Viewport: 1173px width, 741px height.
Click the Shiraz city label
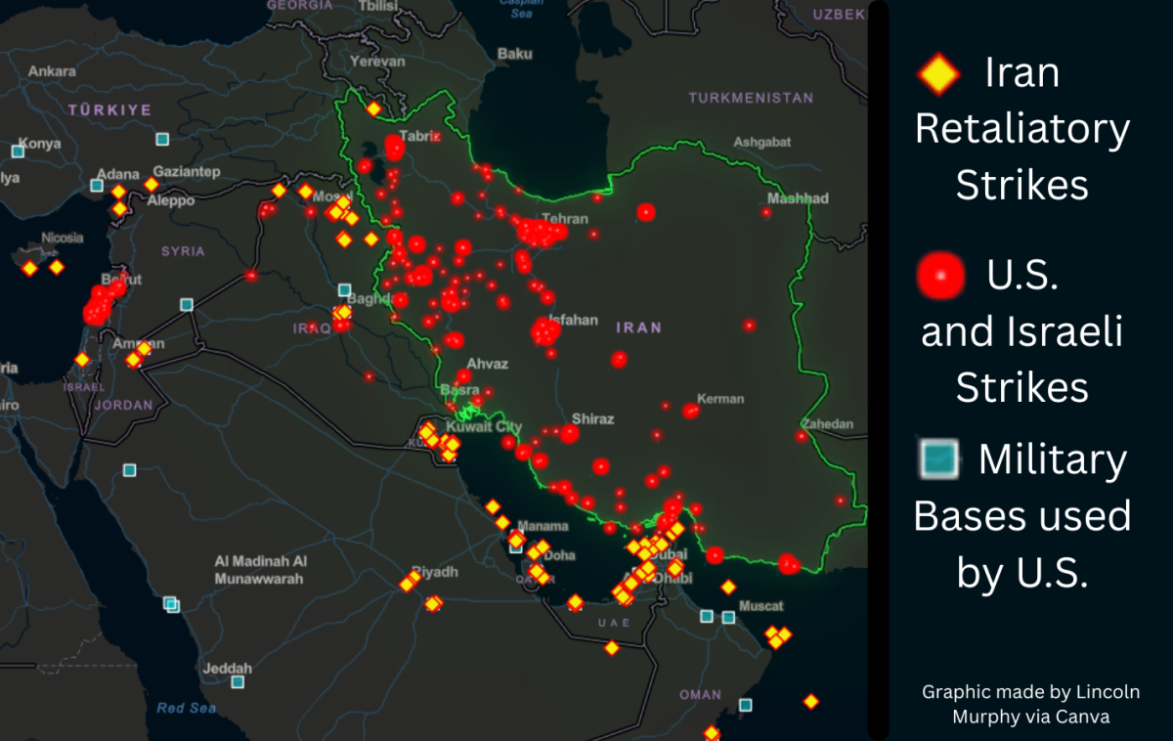(x=592, y=418)
